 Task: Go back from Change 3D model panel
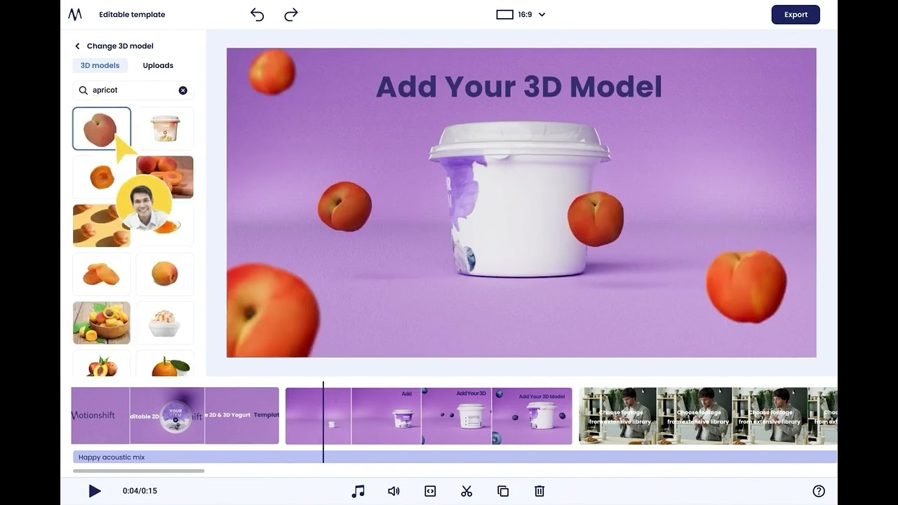pos(77,46)
